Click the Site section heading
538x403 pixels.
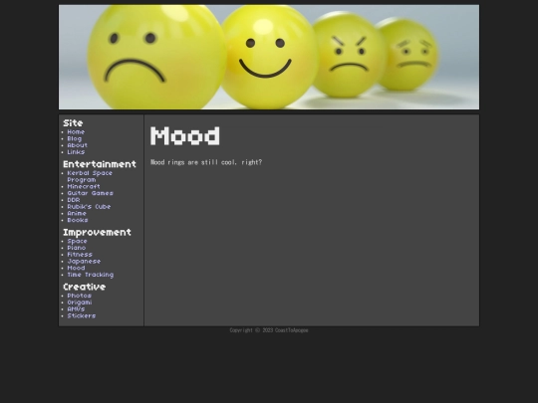click(x=73, y=123)
